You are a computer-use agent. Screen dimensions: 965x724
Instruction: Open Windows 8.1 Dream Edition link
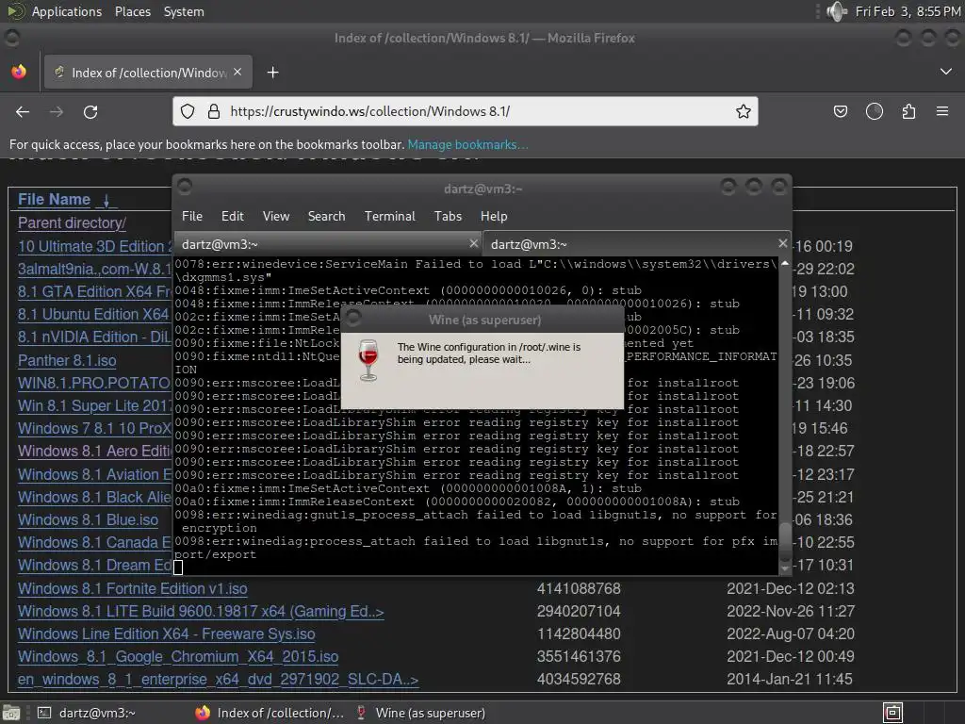[95, 566]
